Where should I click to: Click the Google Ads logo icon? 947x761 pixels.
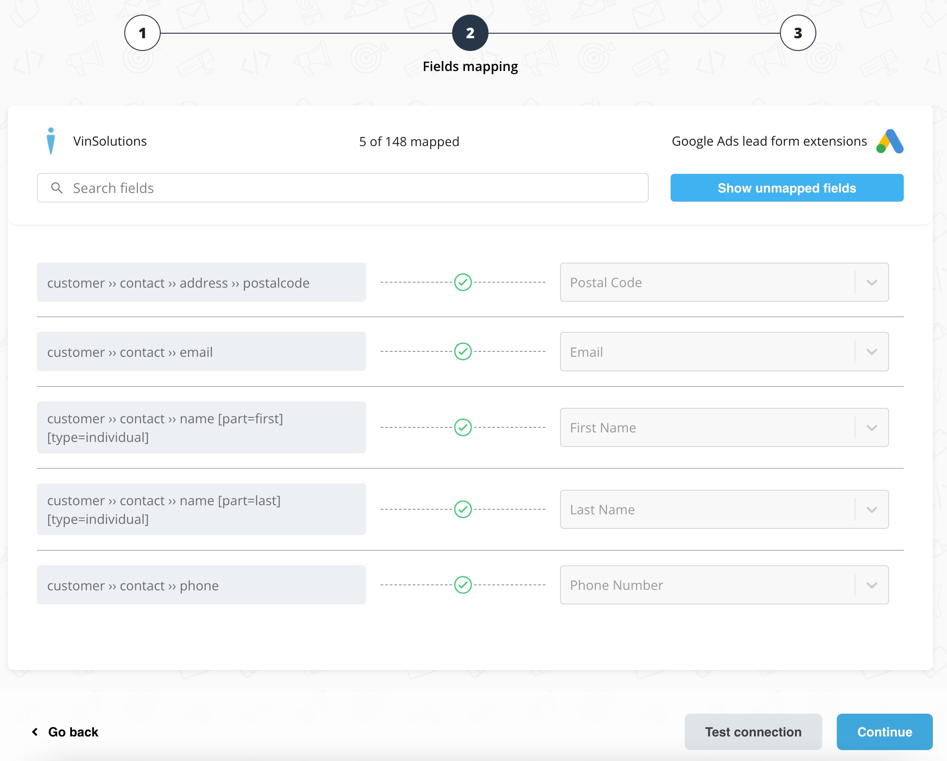point(890,142)
